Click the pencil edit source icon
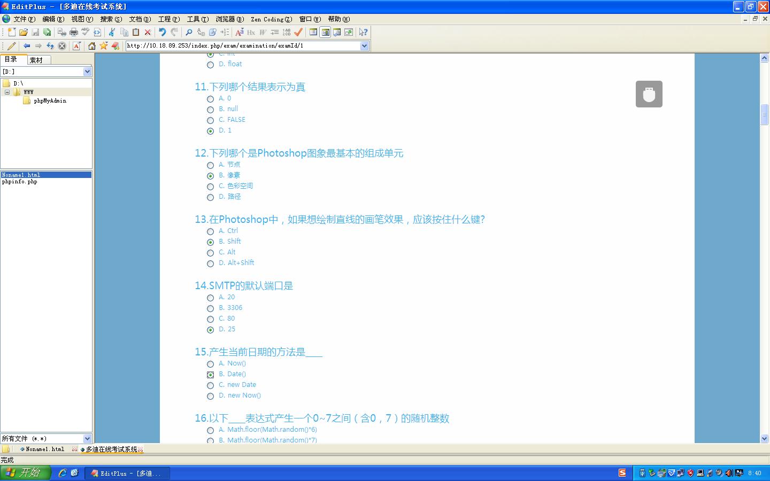Image resolution: width=770 pixels, height=481 pixels. pyautogui.click(x=12, y=46)
